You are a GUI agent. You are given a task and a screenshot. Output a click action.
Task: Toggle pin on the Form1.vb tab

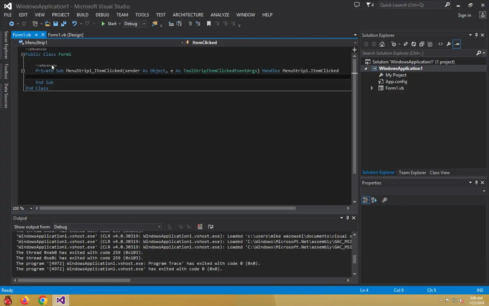point(36,35)
